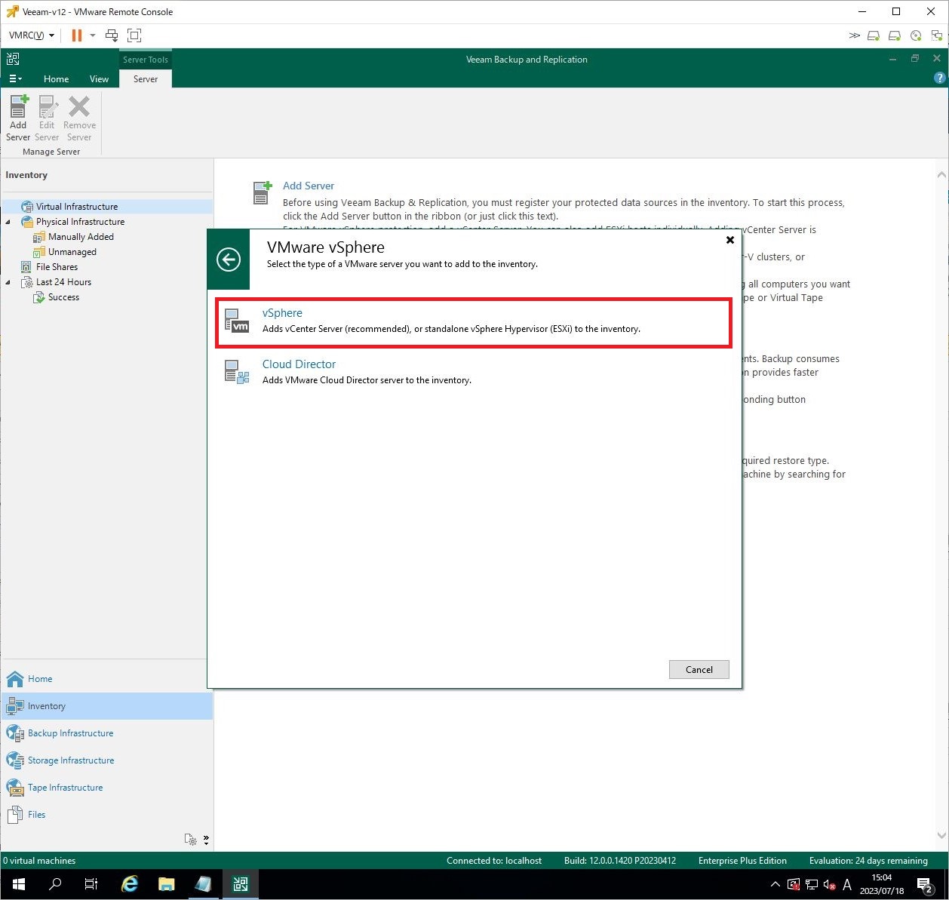Click the back arrow in VMware vSphere dialog
The image size is (949, 900).
(229, 260)
